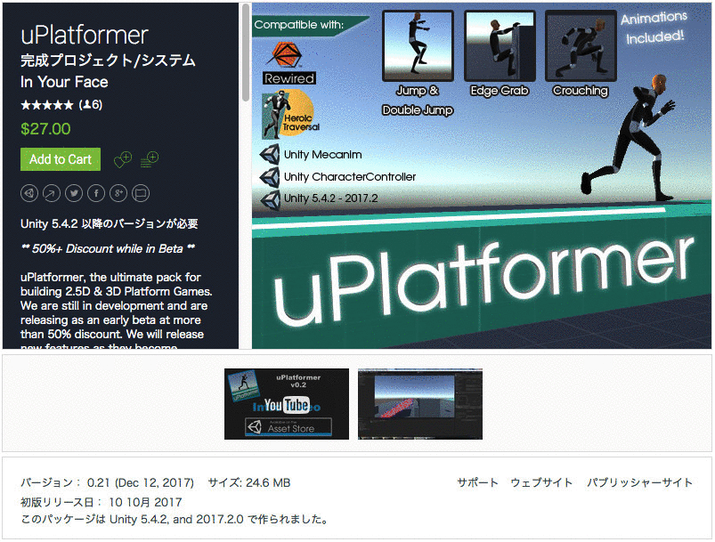Share uPlatformer on Facebook
Image resolution: width=715 pixels, height=542 pixels.
click(96, 193)
